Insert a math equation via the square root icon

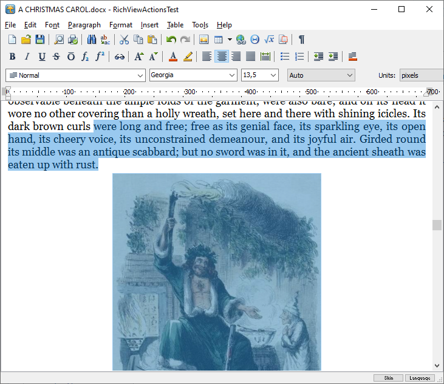[270, 39]
